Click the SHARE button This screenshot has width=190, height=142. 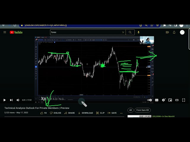69,113
